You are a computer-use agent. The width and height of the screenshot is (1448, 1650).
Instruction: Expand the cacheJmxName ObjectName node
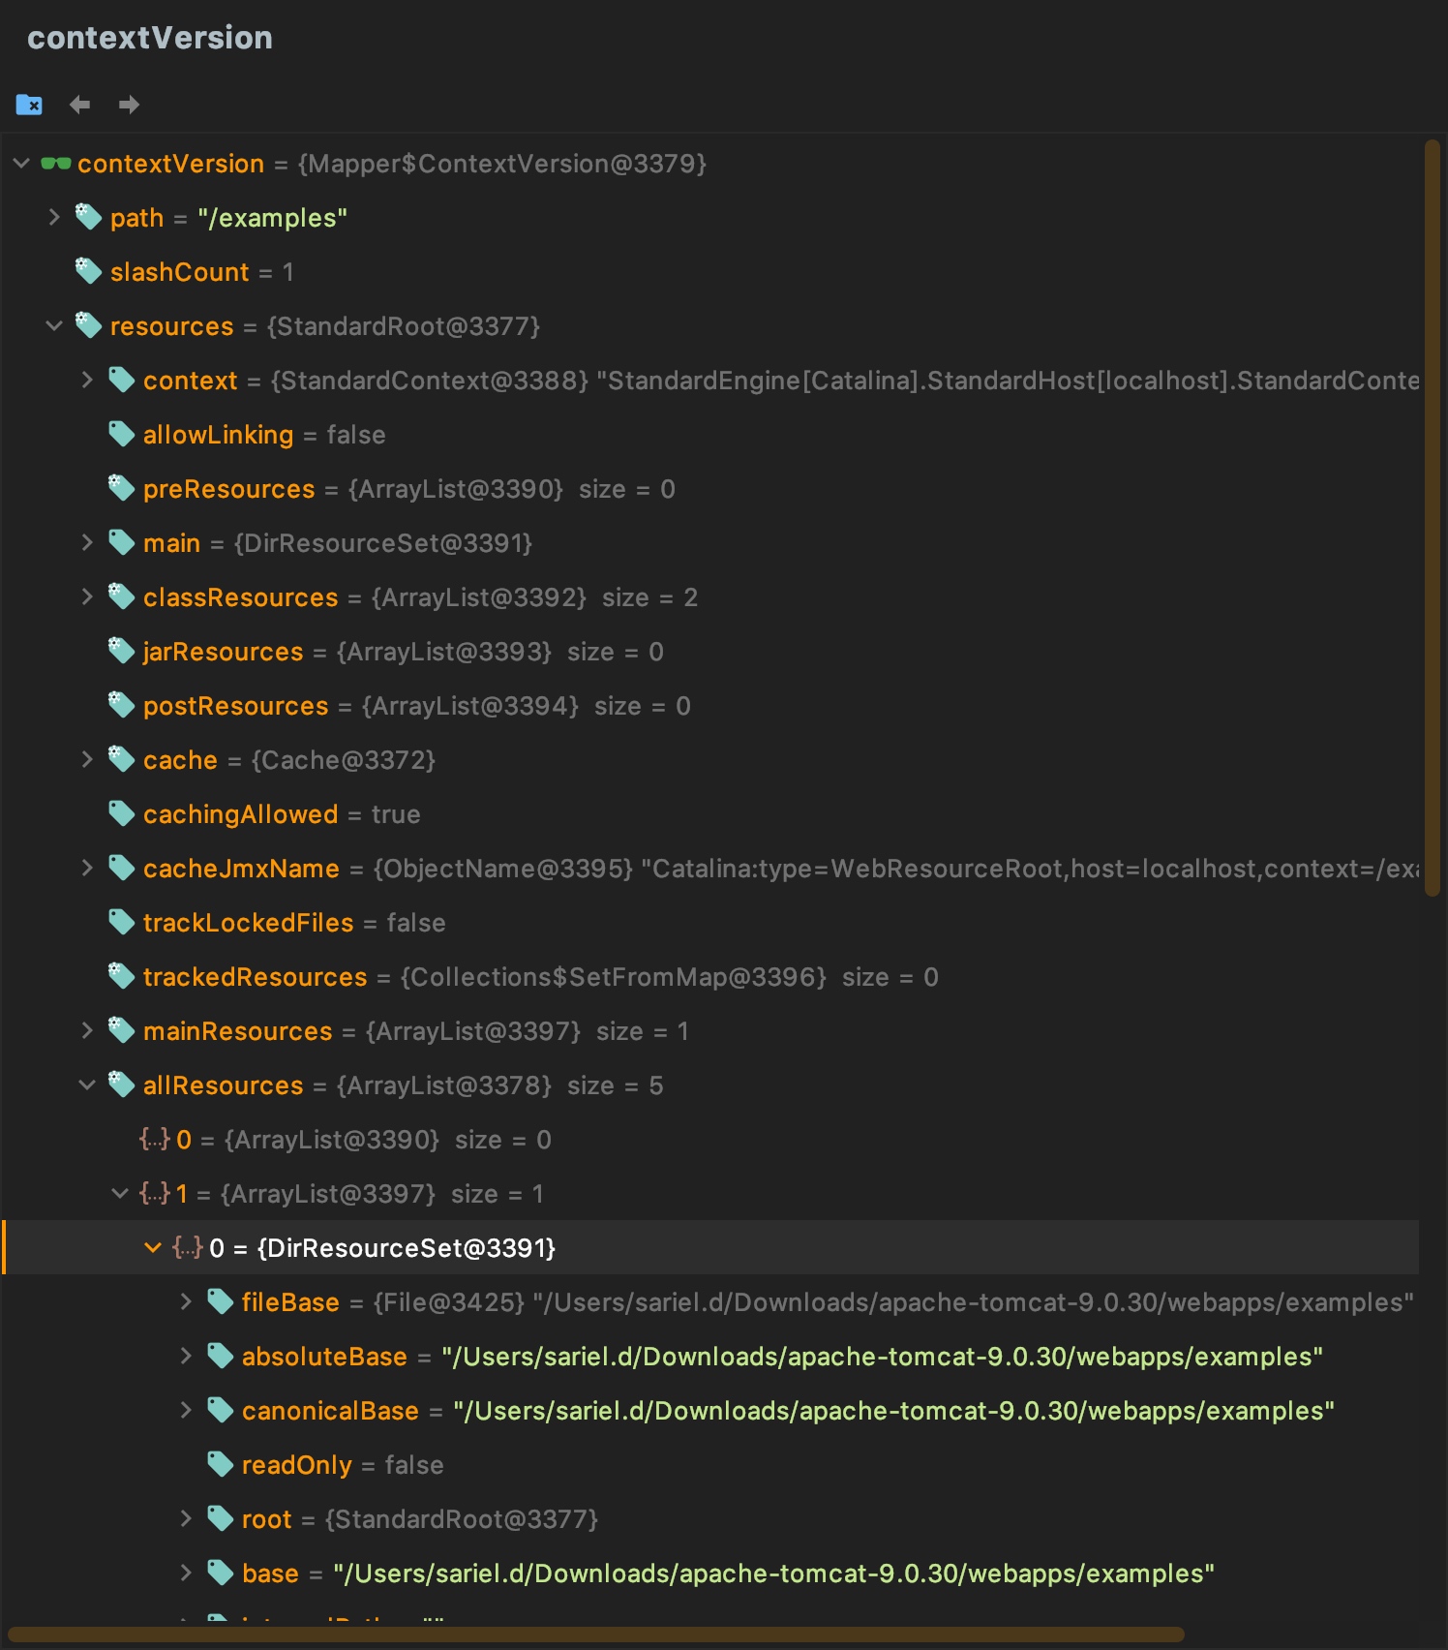pos(87,868)
